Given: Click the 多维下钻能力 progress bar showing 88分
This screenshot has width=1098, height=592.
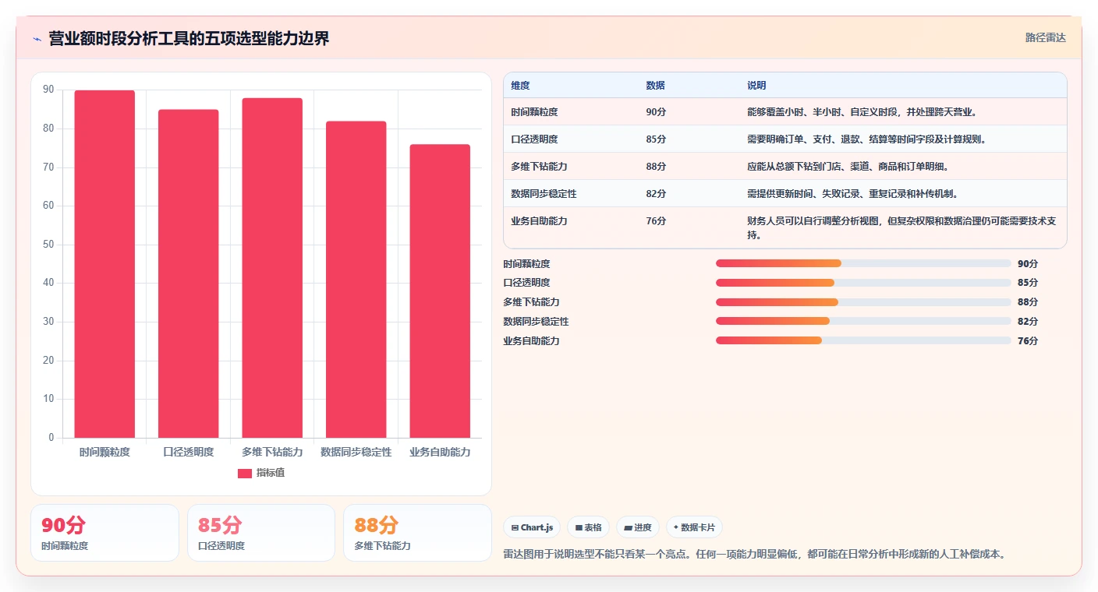Looking at the screenshot, I should tap(863, 302).
